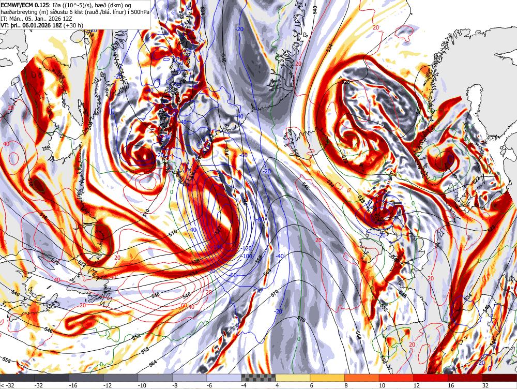Click the 'VT: þri.. 06.01.2026 18Z' valid time text
Image resolution: width=517 pixels, height=389 pixels.
point(32,25)
